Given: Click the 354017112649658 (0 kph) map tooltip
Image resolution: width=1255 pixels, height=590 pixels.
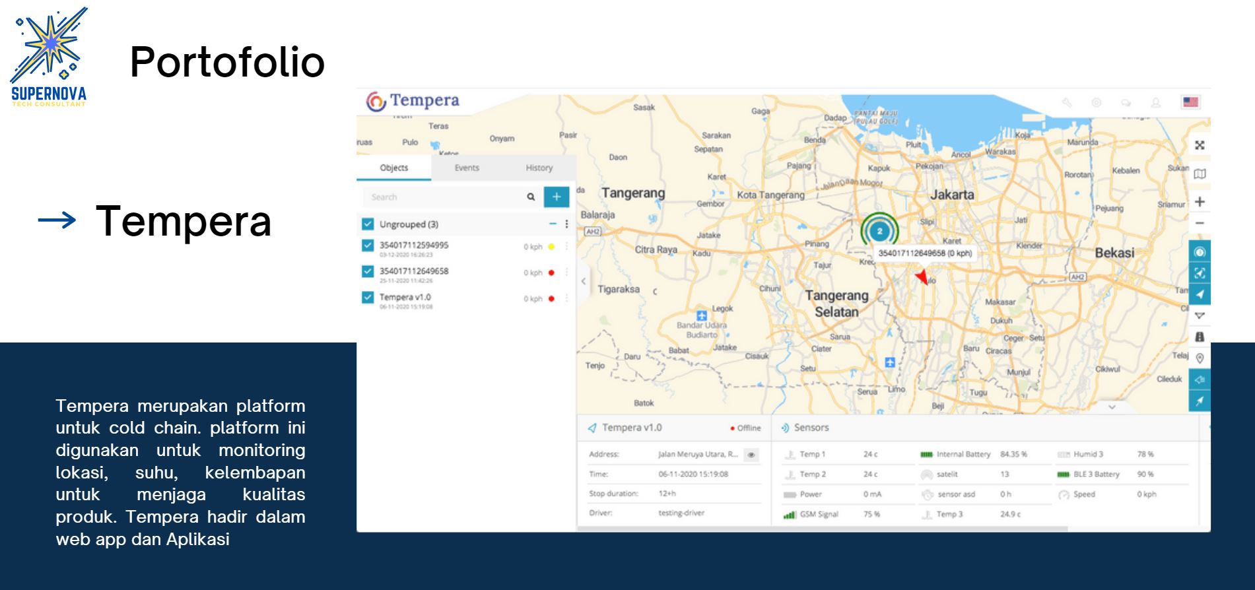Looking at the screenshot, I should tap(925, 253).
